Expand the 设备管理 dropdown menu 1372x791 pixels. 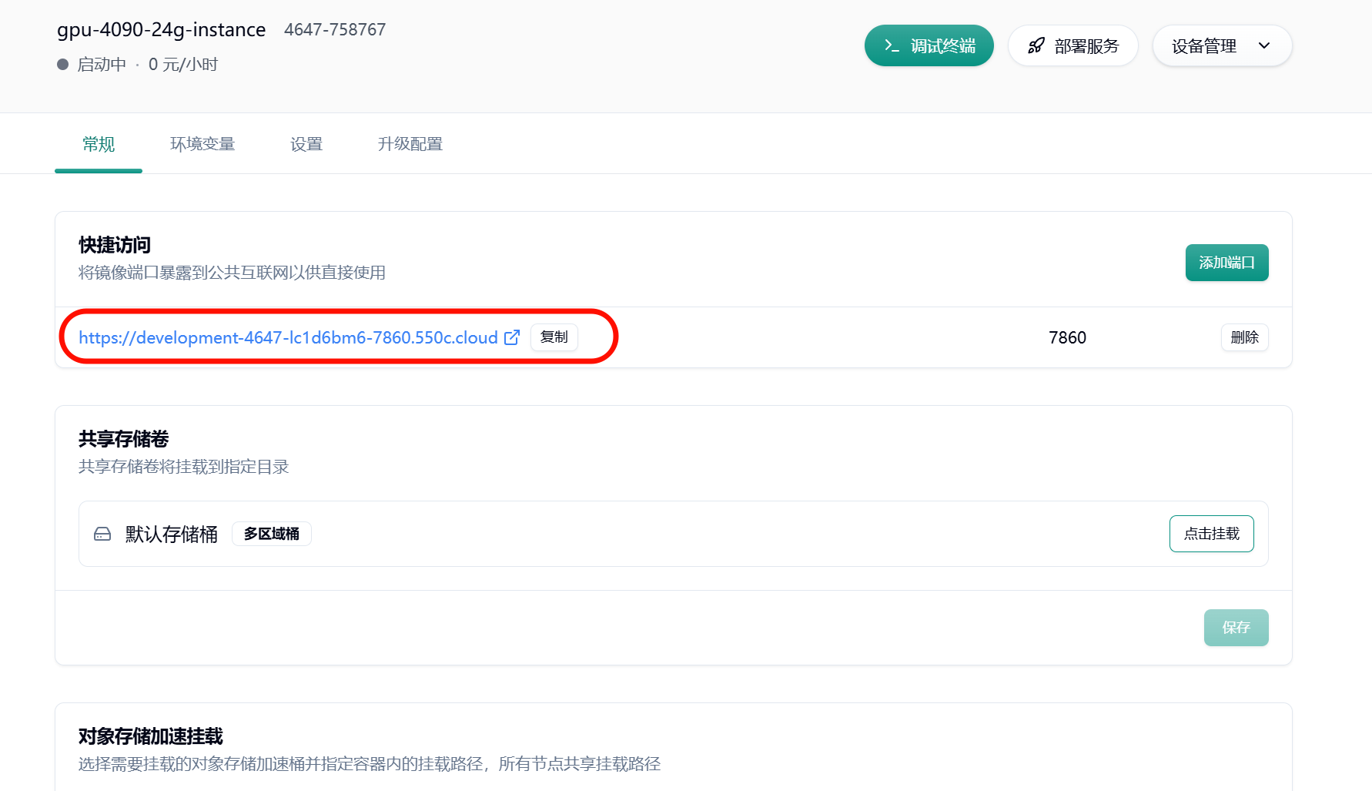point(1221,46)
